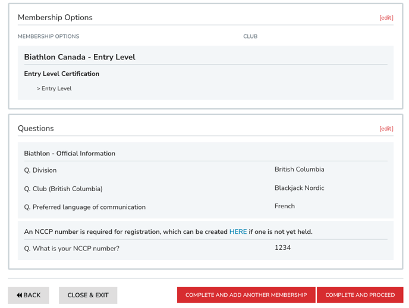
Task: Open the HERE link to create NCCP number
Action: 238,232
